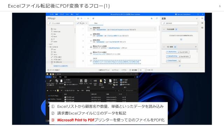
Task: Open the signed-in user account in title bar
Action: click(x=183, y=14)
